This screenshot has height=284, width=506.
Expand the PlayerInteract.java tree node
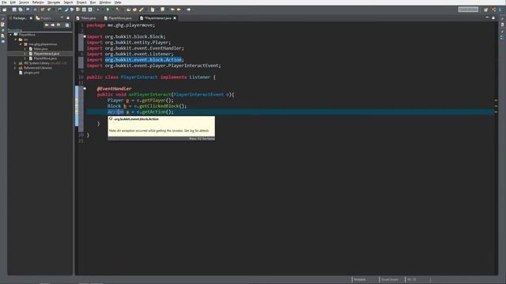coord(25,54)
